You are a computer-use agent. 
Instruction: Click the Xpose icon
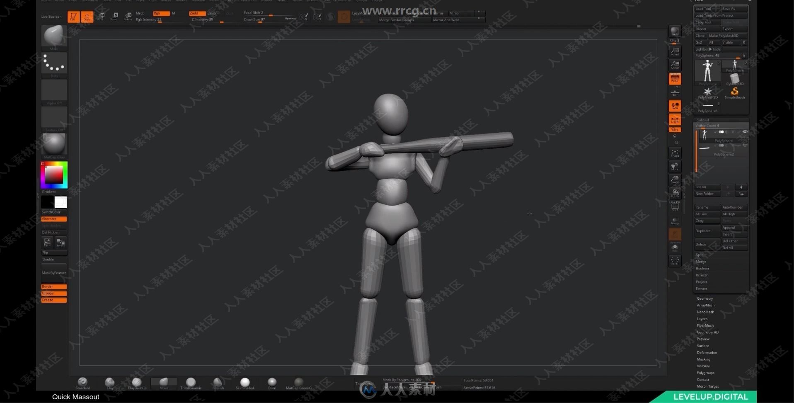click(675, 261)
